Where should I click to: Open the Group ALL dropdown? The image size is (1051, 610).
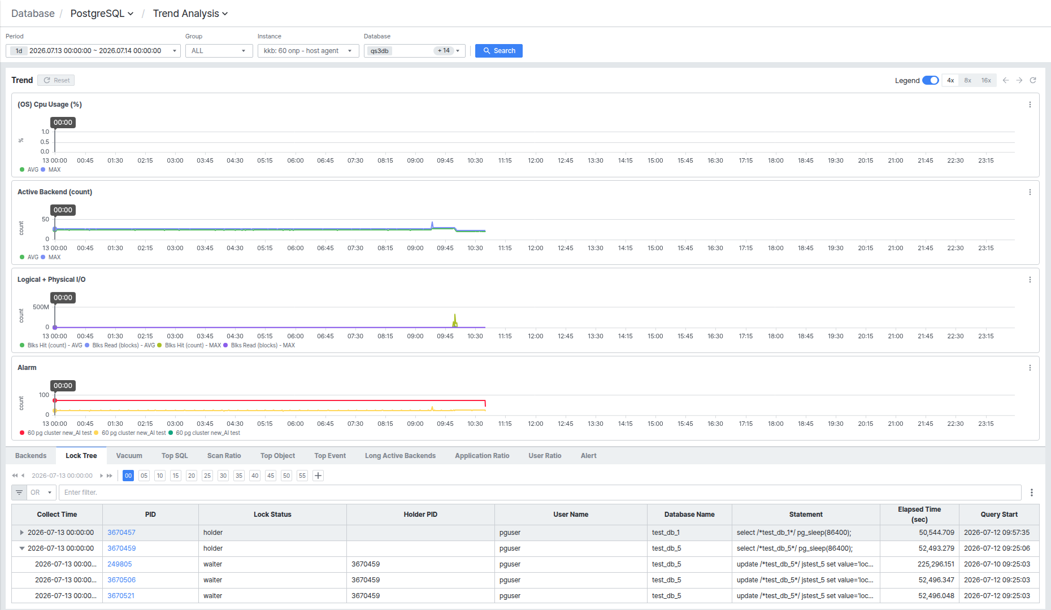click(x=219, y=51)
